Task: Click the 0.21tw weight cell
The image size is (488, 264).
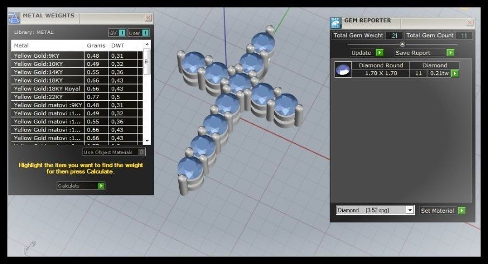Action: pos(439,73)
